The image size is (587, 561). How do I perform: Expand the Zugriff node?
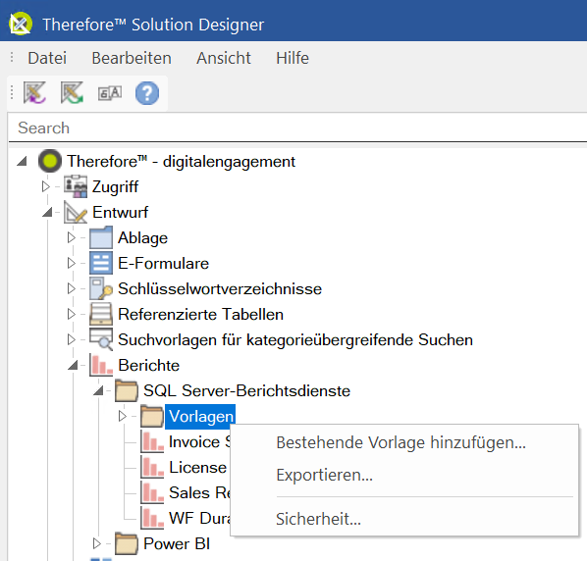point(46,186)
